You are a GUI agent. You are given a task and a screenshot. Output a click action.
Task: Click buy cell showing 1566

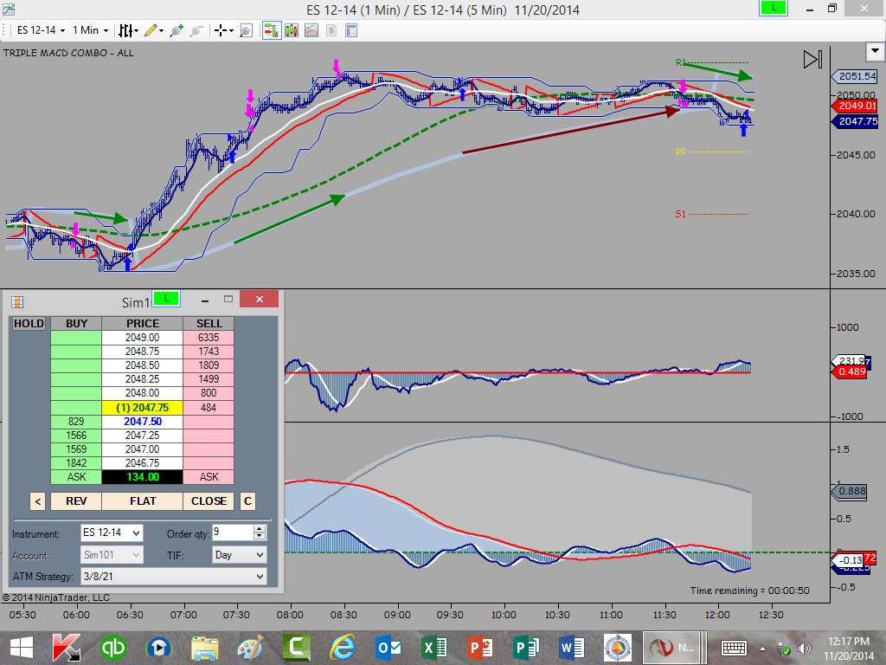pyautogui.click(x=76, y=436)
